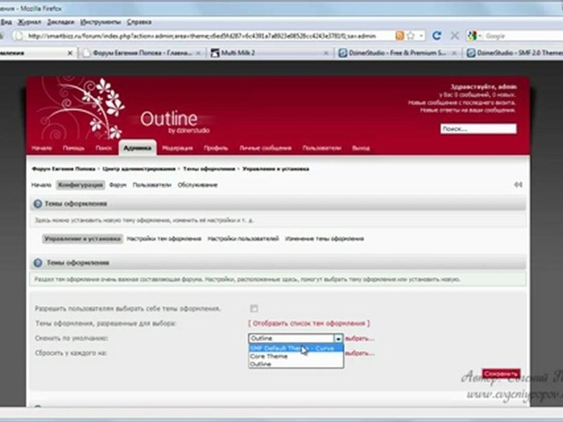Open the Инструменты browser menu

[100, 22]
